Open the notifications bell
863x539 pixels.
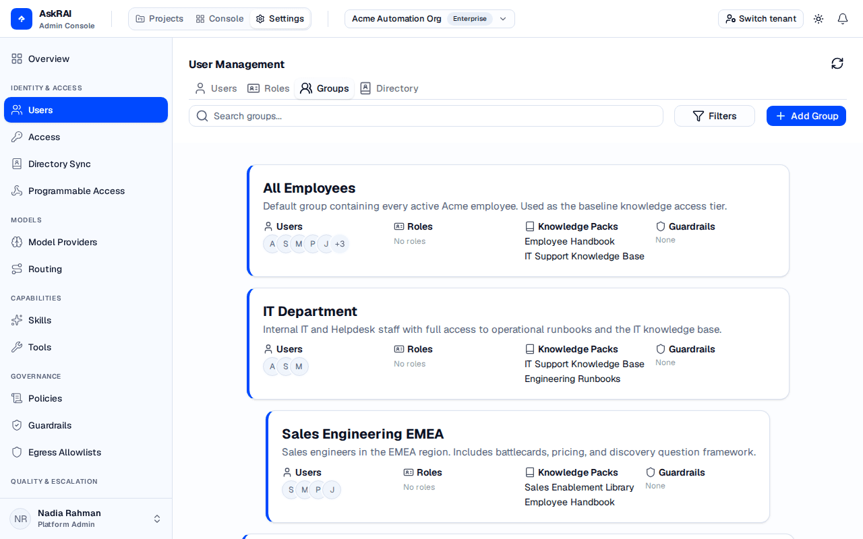pos(843,19)
